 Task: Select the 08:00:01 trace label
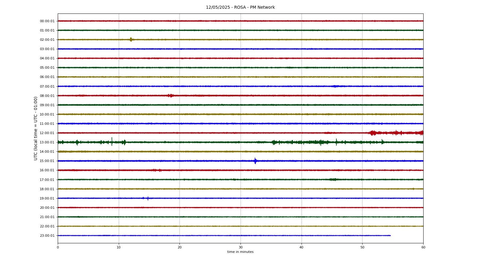click(x=47, y=96)
